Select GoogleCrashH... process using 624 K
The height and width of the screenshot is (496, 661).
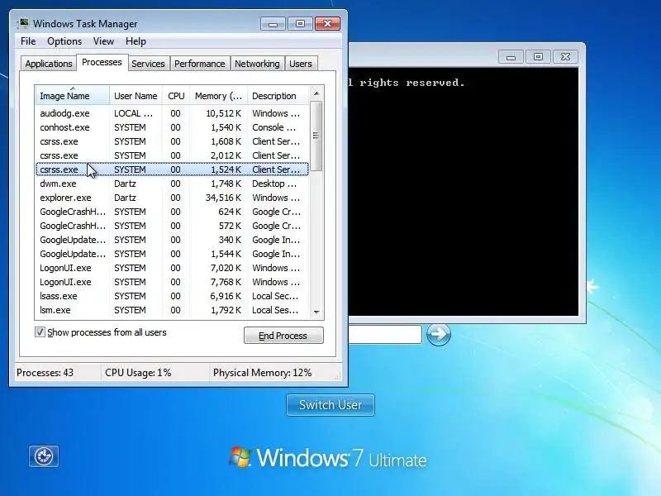click(173, 212)
